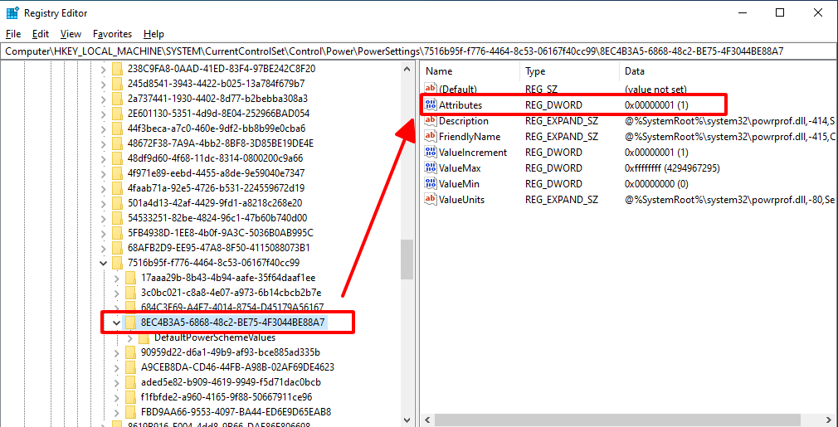Click the 0x00000000 (0) data cell
The width and height of the screenshot is (838, 427).
pos(656,183)
